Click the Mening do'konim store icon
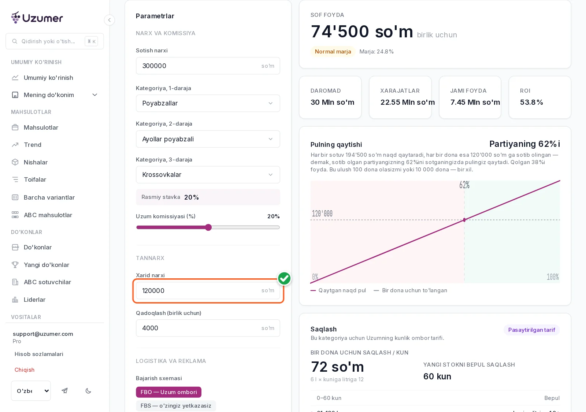 point(15,95)
